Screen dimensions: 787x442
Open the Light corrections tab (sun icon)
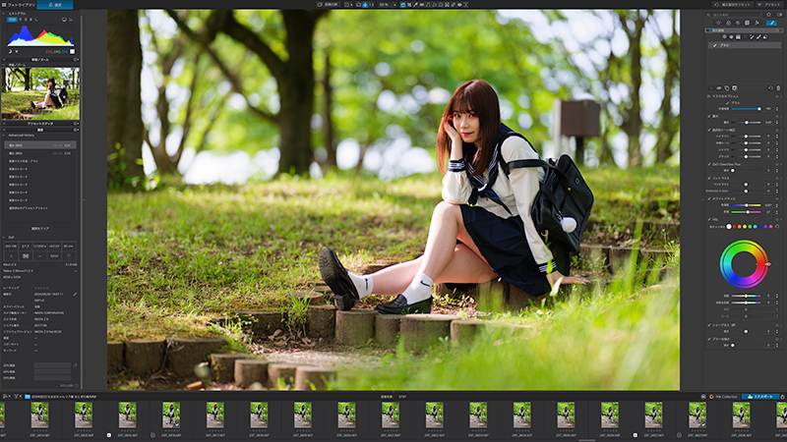718,23
